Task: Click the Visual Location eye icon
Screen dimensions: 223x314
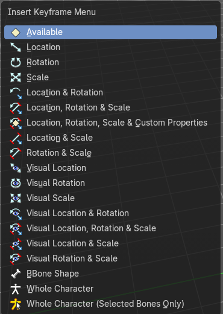Action: pos(16,168)
